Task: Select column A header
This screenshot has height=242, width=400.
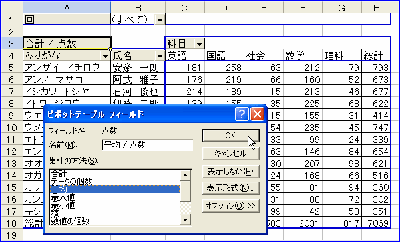Action: click(x=67, y=7)
